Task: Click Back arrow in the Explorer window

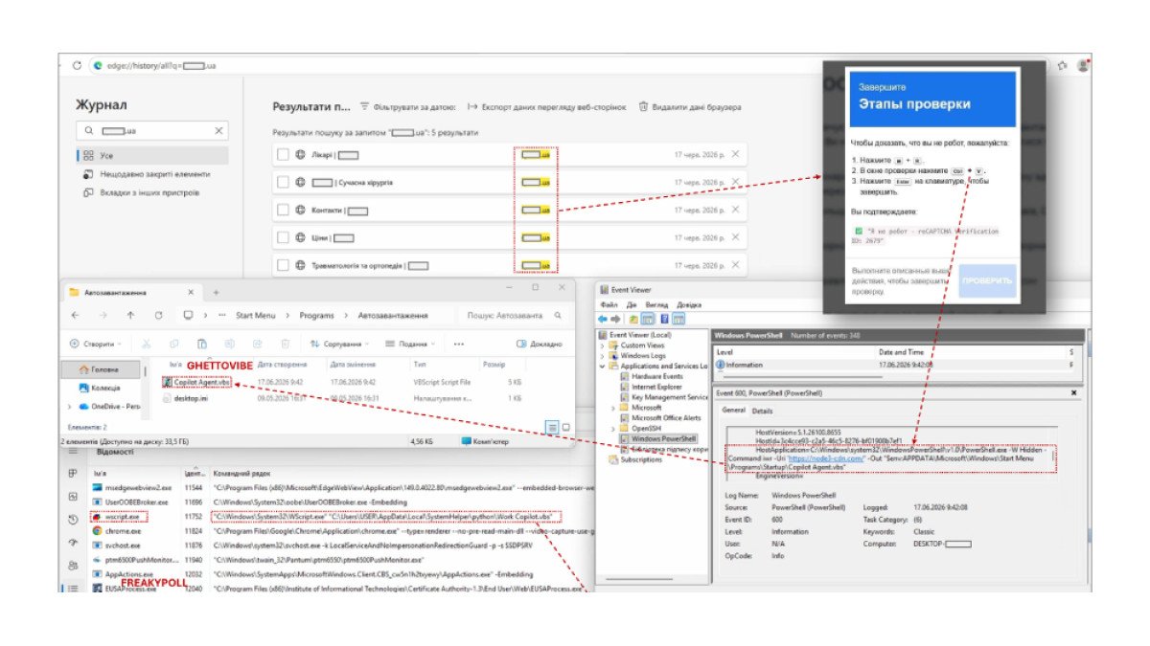Action: (75, 315)
